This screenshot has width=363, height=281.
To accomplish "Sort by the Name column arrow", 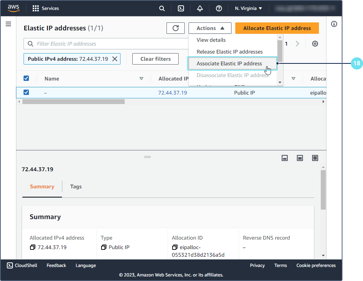I will click(x=141, y=79).
